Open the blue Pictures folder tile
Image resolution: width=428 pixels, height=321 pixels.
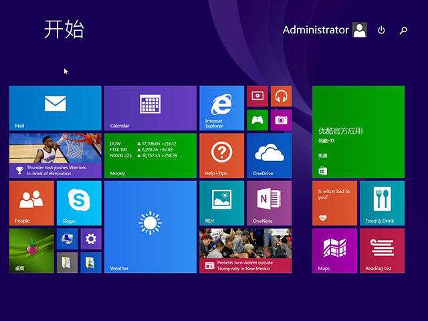tap(91, 263)
